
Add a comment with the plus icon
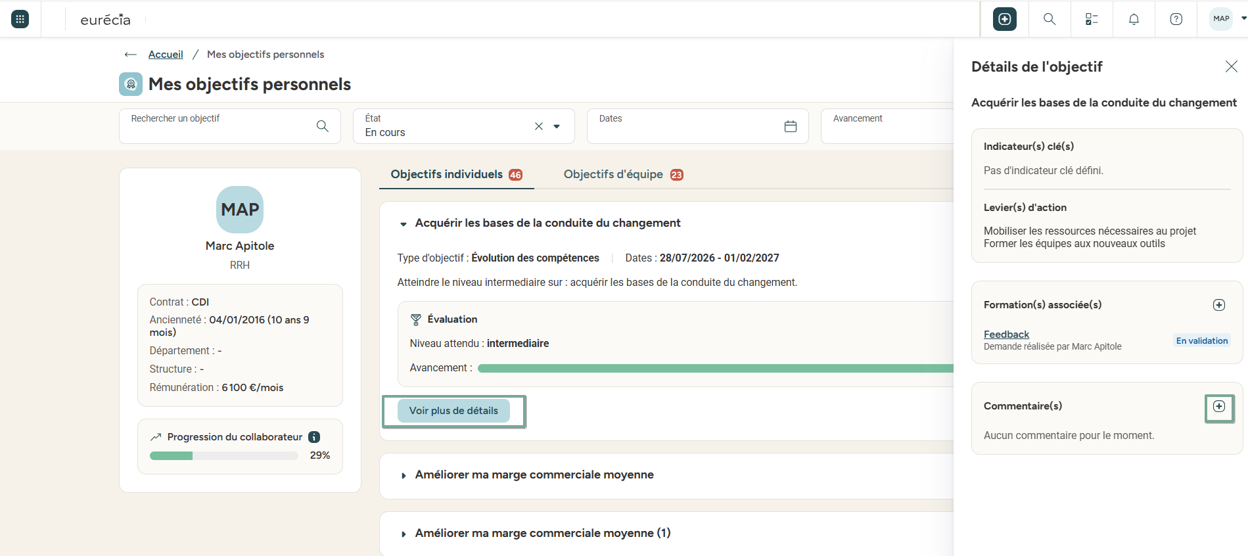click(1219, 406)
